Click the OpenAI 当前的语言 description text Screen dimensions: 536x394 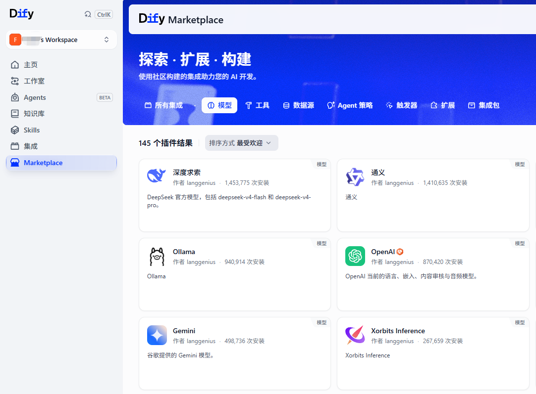tap(412, 276)
